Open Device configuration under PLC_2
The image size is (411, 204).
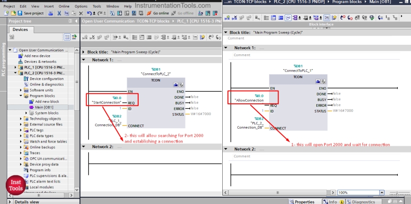tap(46, 79)
